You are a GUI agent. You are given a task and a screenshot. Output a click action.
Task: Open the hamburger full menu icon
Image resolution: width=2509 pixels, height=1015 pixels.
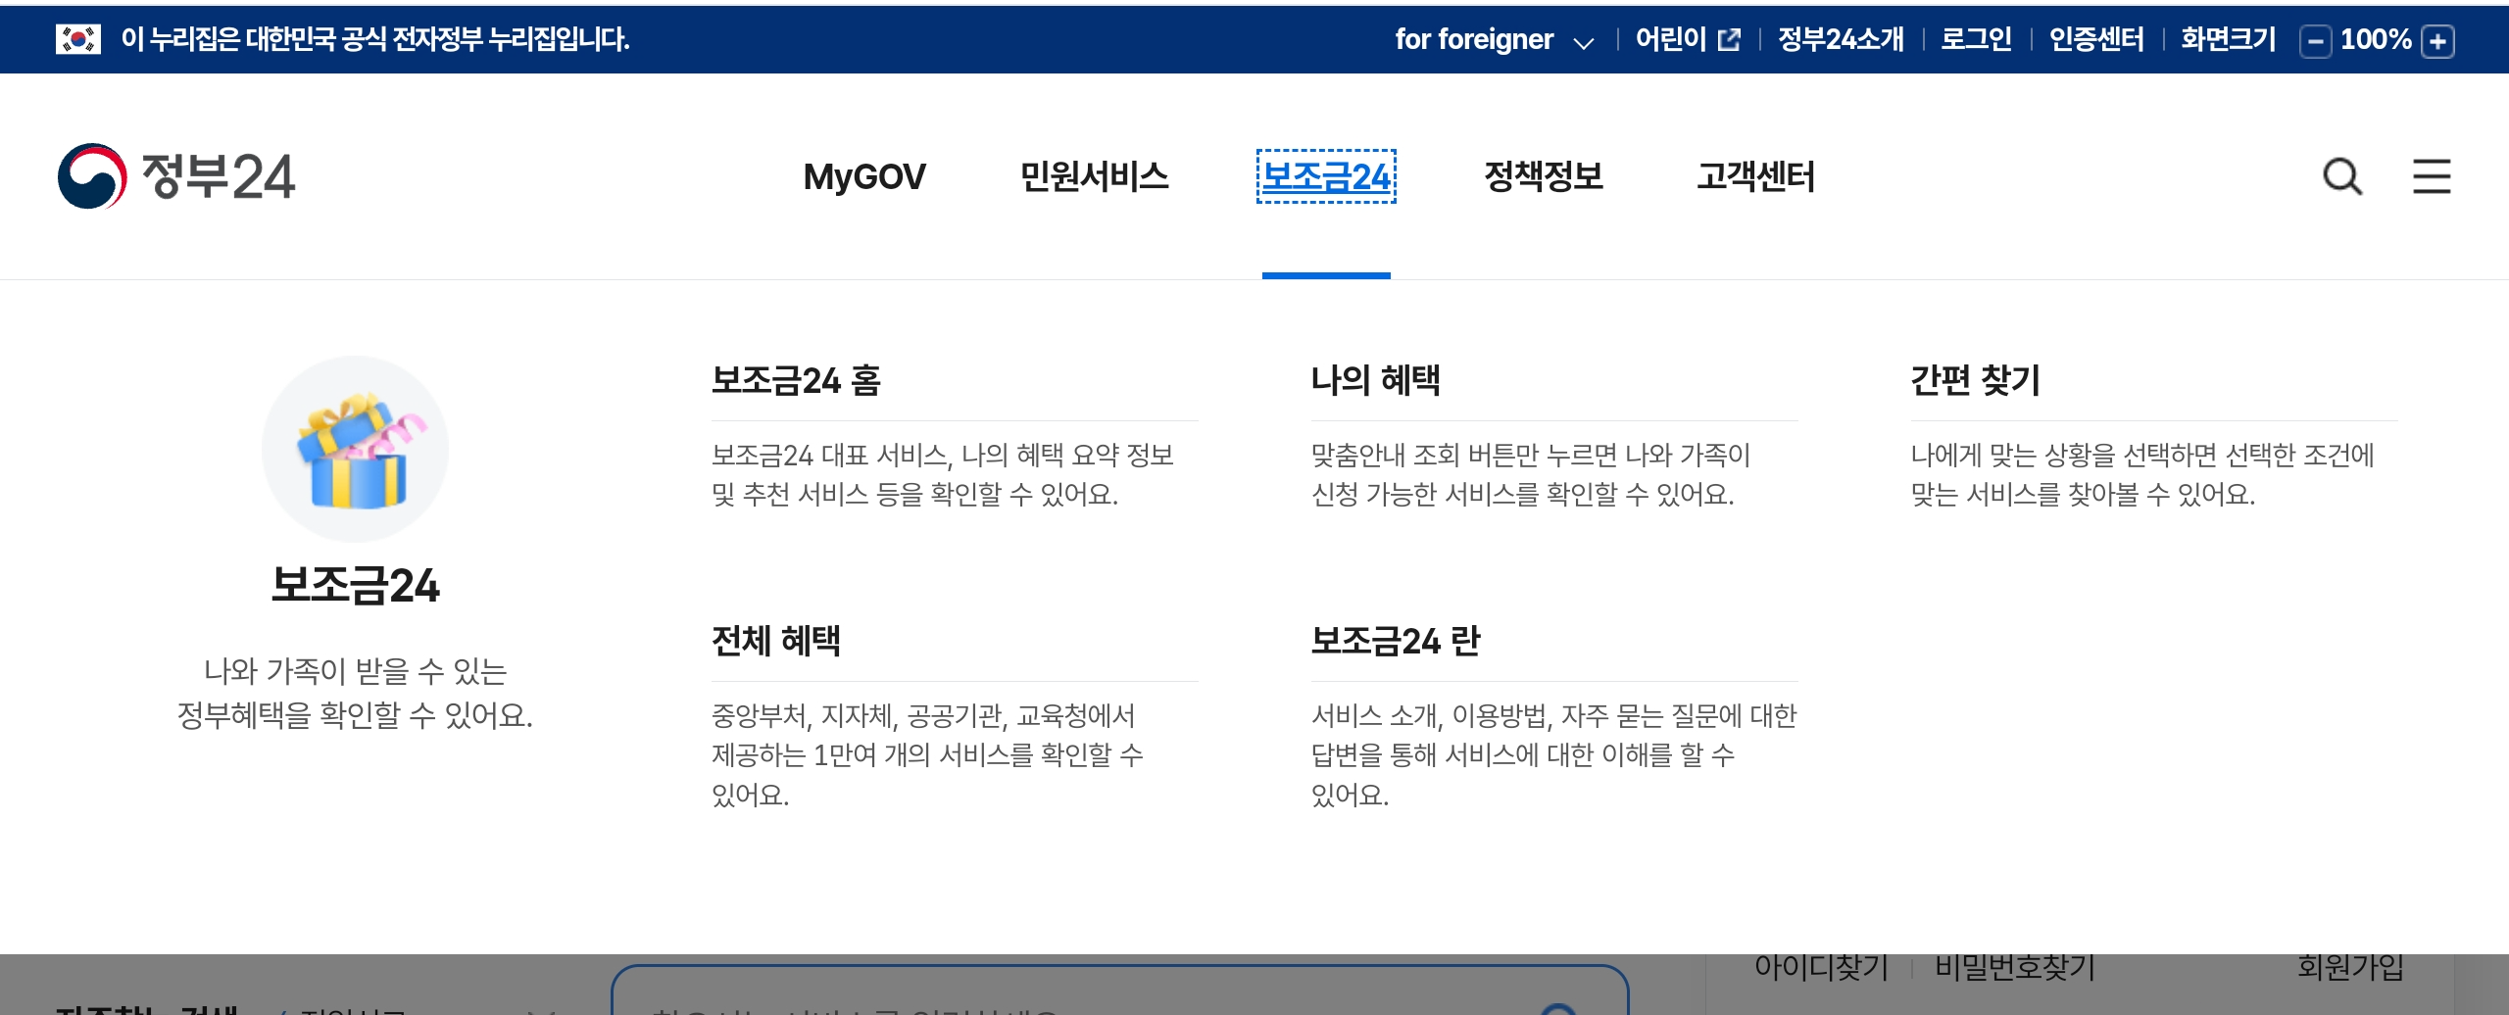2432,176
